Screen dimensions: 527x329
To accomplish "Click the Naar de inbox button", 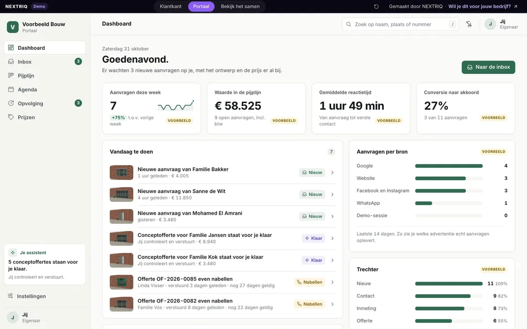I will (x=488, y=67).
